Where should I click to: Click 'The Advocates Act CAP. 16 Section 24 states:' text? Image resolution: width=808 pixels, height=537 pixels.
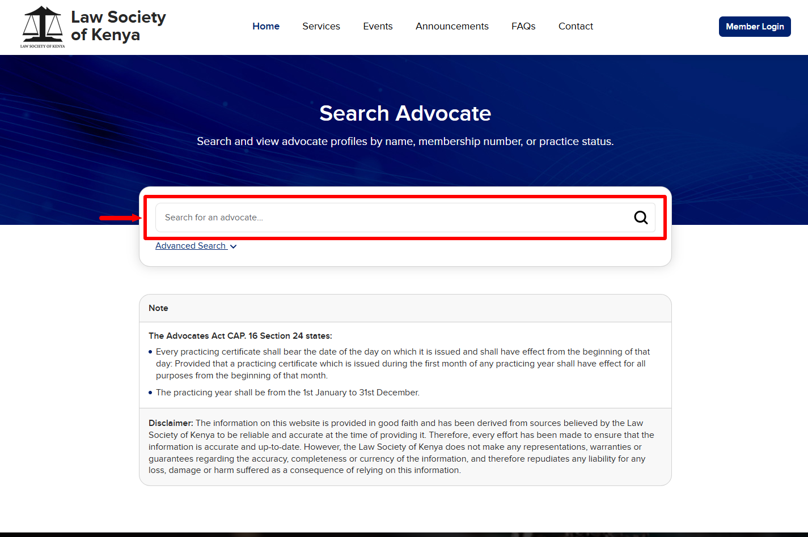coord(240,336)
